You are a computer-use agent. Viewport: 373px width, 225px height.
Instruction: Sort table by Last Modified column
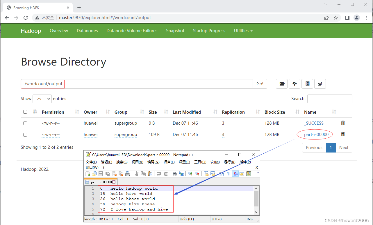tap(187, 112)
